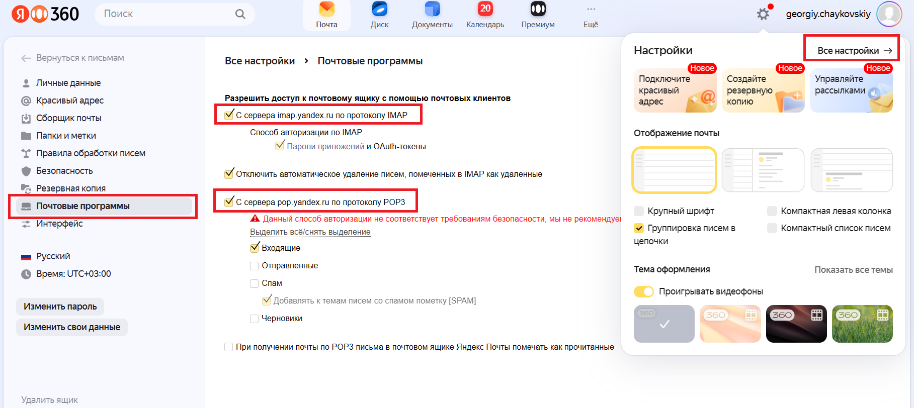Open Безопасность settings section
Viewport: 914px width, 408px height.
tap(64, 171)
